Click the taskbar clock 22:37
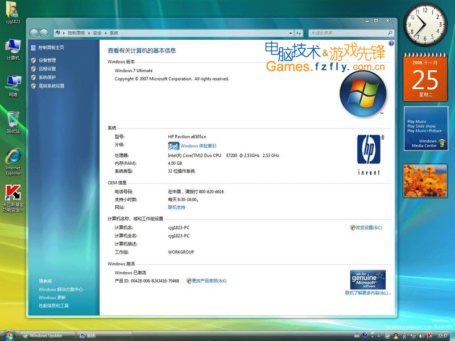Viewport: 455px width, 341px height. point(442,336)
